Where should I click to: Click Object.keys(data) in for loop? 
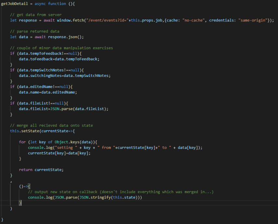[x=73, y=142]
